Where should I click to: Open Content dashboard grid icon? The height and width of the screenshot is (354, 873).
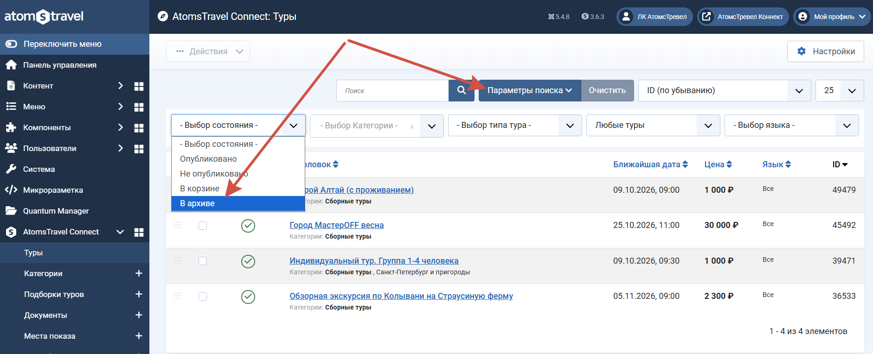(139, 86)
